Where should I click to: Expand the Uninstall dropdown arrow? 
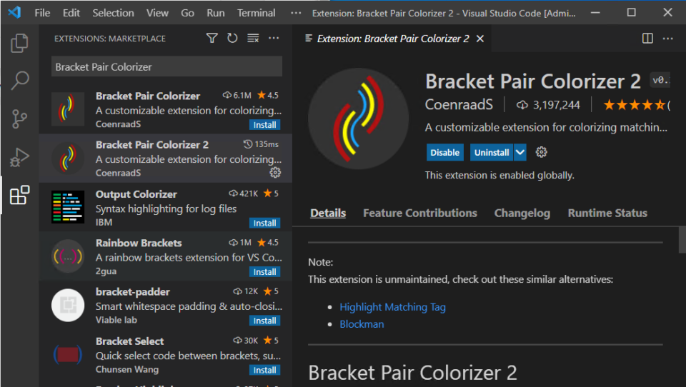pos(520,152)
